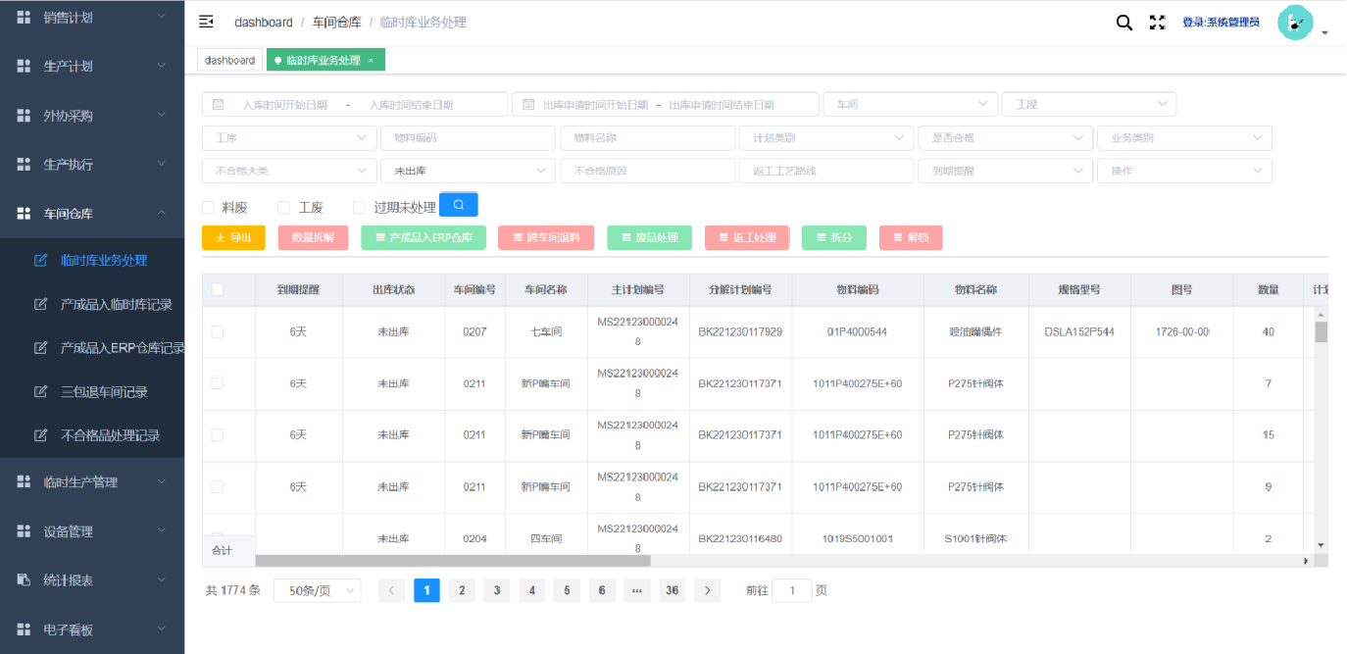The image size is (1347, 654).
Task: Click the sidebar collapse hamburger icon
Action: pyautogui.click(x=206, y=22)
